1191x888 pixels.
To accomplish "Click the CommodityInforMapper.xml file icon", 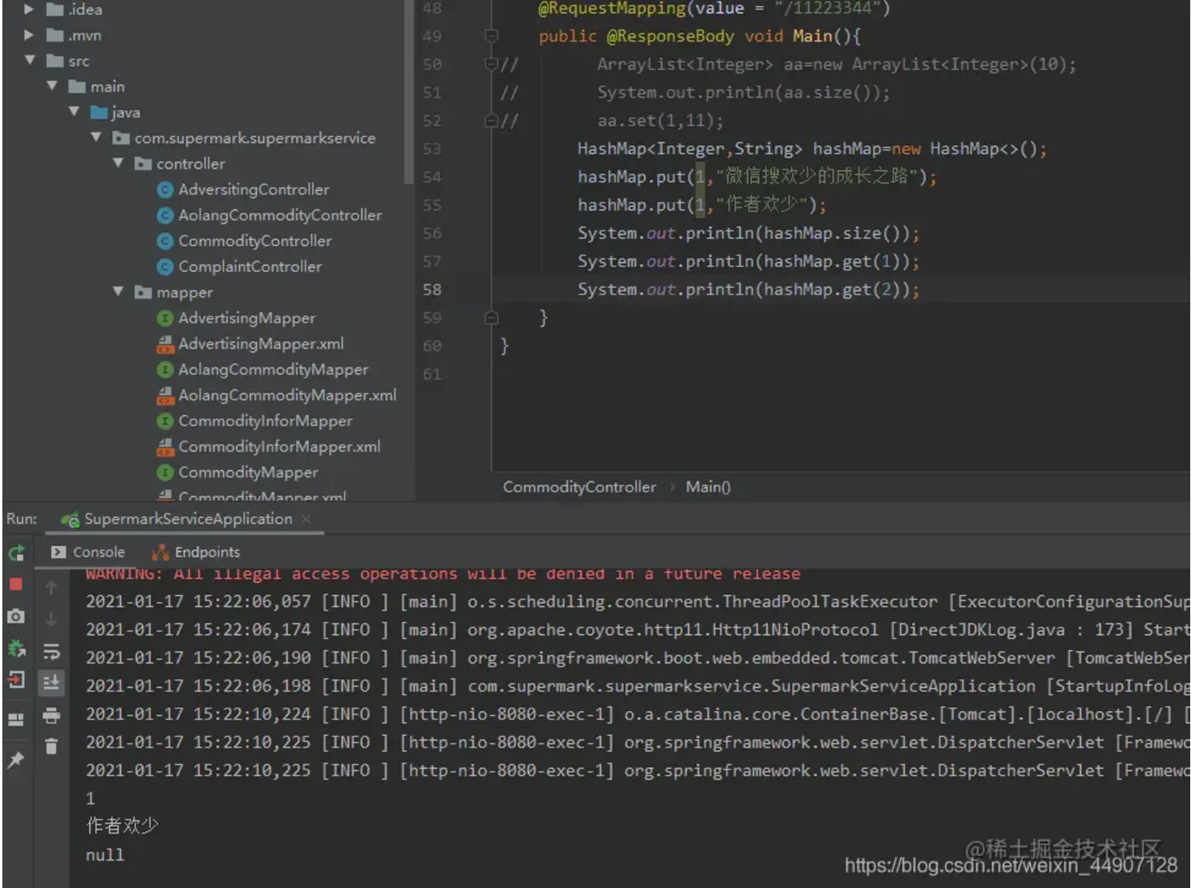I will point(166,447).
